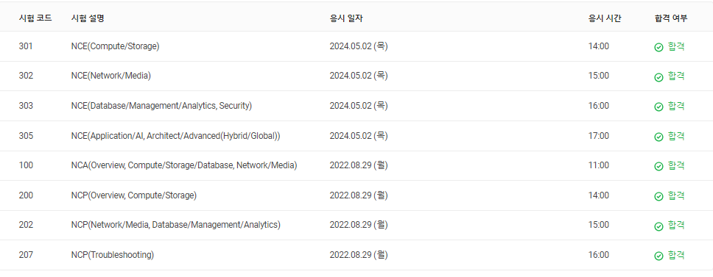
Task: Click the 14:00 time in row 301
Action: pyautogui.click(x=598, y=46)
